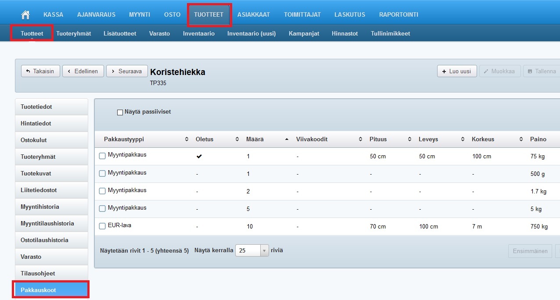This screenshot has height=300, width=560.
Task: Enable the Näytä passiiviset checkbox
Action: point(120,112)
